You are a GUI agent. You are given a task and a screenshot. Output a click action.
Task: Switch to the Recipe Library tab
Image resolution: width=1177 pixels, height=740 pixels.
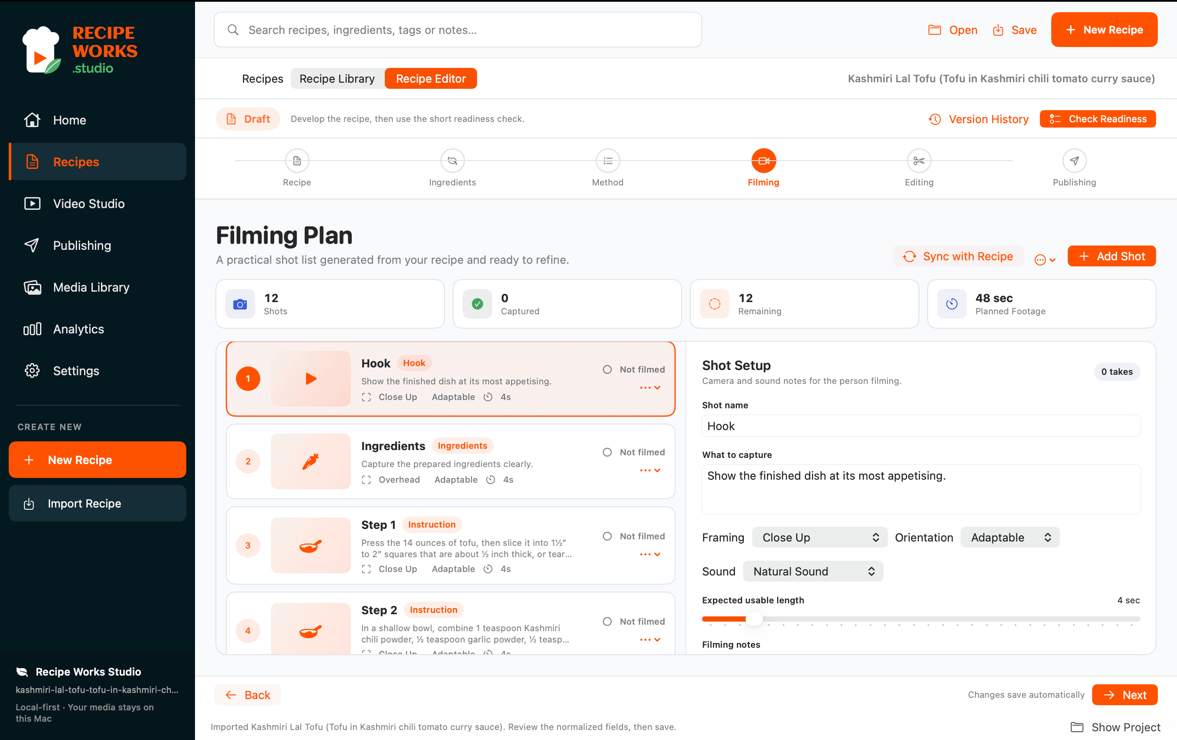(x=337, y=79)
